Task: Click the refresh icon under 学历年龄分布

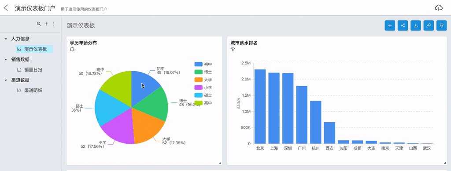Action: tap(72, 49)
